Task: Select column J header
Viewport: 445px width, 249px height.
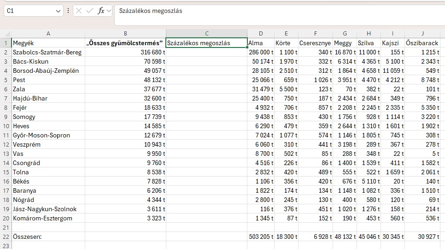Action: [422, 34]
